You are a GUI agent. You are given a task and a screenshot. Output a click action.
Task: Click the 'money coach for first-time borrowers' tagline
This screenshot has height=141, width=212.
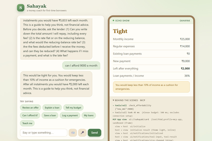47,11
